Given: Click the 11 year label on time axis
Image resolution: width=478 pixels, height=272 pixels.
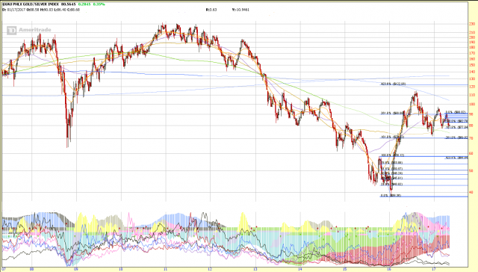Looking at the screenshot, I should [166, 269].
